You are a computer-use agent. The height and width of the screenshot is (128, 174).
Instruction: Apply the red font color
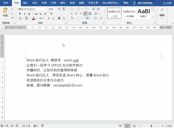point(34,18)
